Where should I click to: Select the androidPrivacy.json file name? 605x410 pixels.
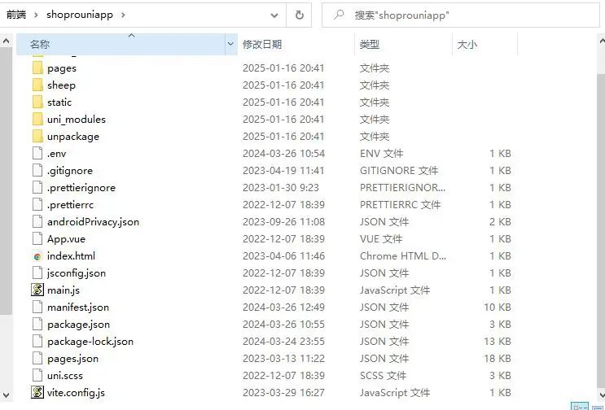coord(93,221)
